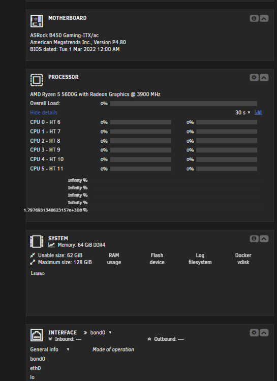Click Usable size: 62 GiB text
This screenshot has width=277, height=381.
pyautogui.click(x=60, y=256)
